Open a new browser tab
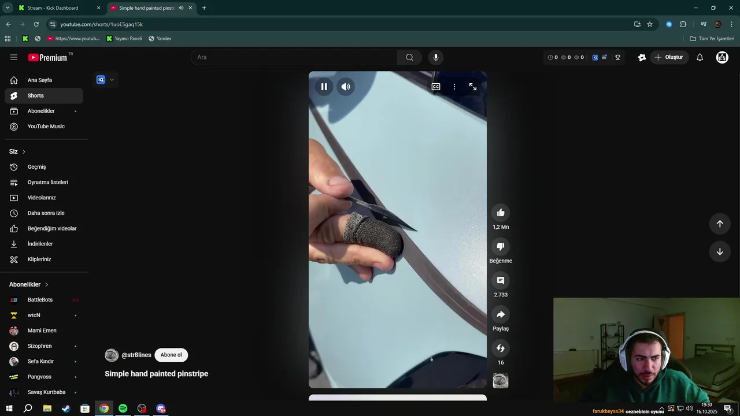The width and height of the screenshot is (740, 416). [204, 8]
